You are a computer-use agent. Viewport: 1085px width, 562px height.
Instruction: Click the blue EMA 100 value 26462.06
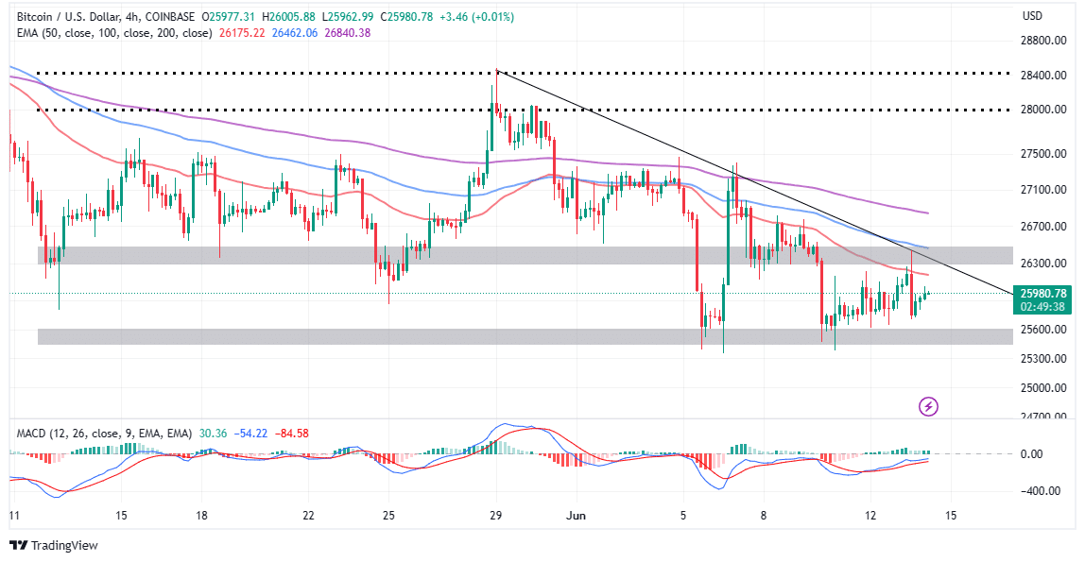[295, 32]
